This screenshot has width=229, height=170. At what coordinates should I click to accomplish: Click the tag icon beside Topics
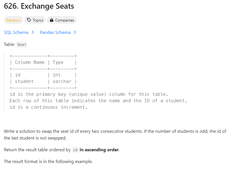coord(29,20)
